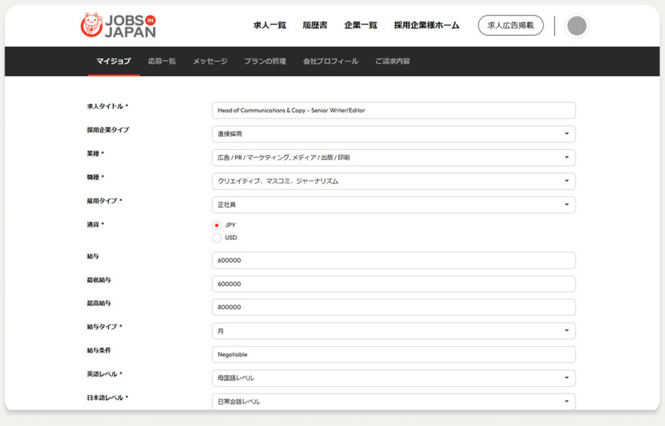Click the 通貨 field label

(x=95, y=224)
